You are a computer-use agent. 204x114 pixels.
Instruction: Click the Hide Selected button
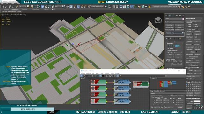click(x=189, y=54)
